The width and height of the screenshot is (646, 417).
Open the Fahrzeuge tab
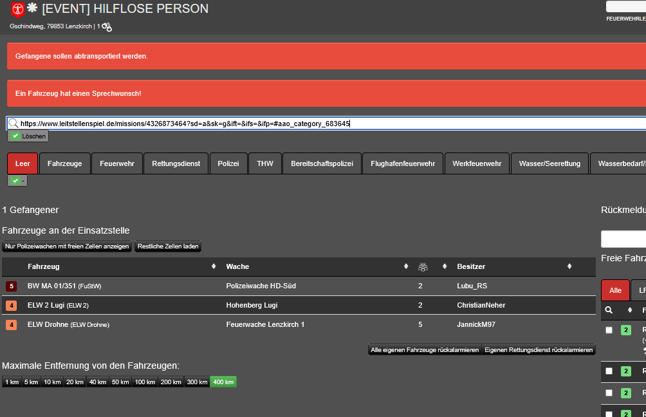65,163
